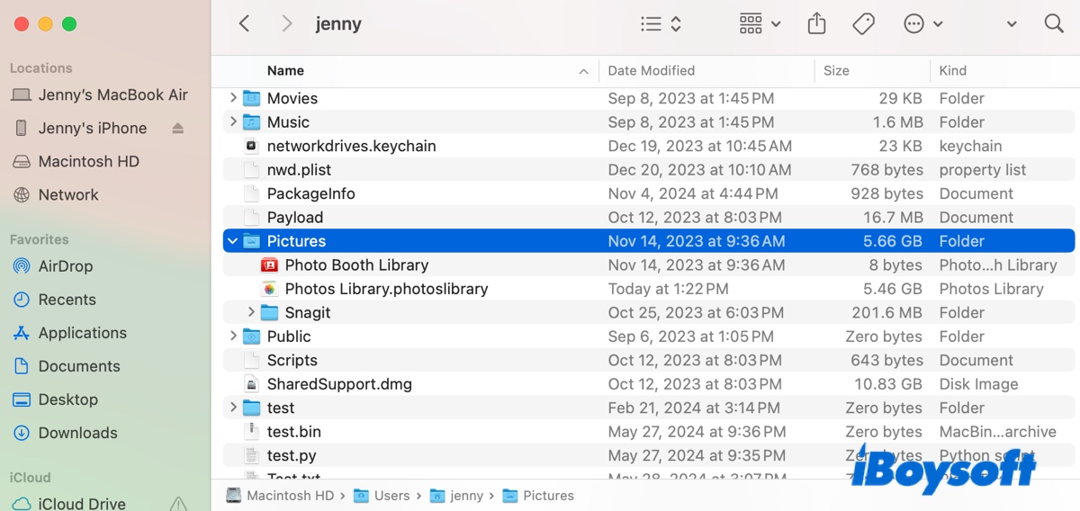The image size is (1080, 511).
Task: Expand the Snagit folder
Action: pos(251,312)
